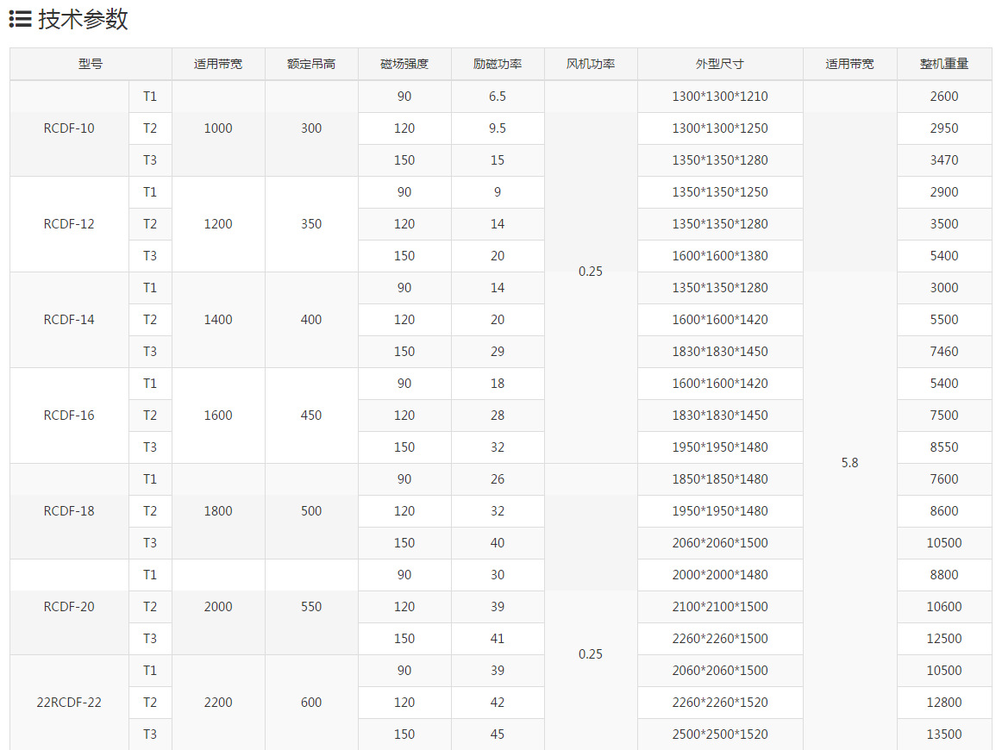Click the machine weight 8550
The height and width of the screenshot is (750, 1002).
pyautogui.click(x=944, y=447)
